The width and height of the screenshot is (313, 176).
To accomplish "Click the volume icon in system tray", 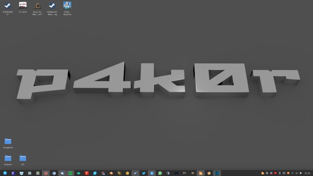I will 300,173.
